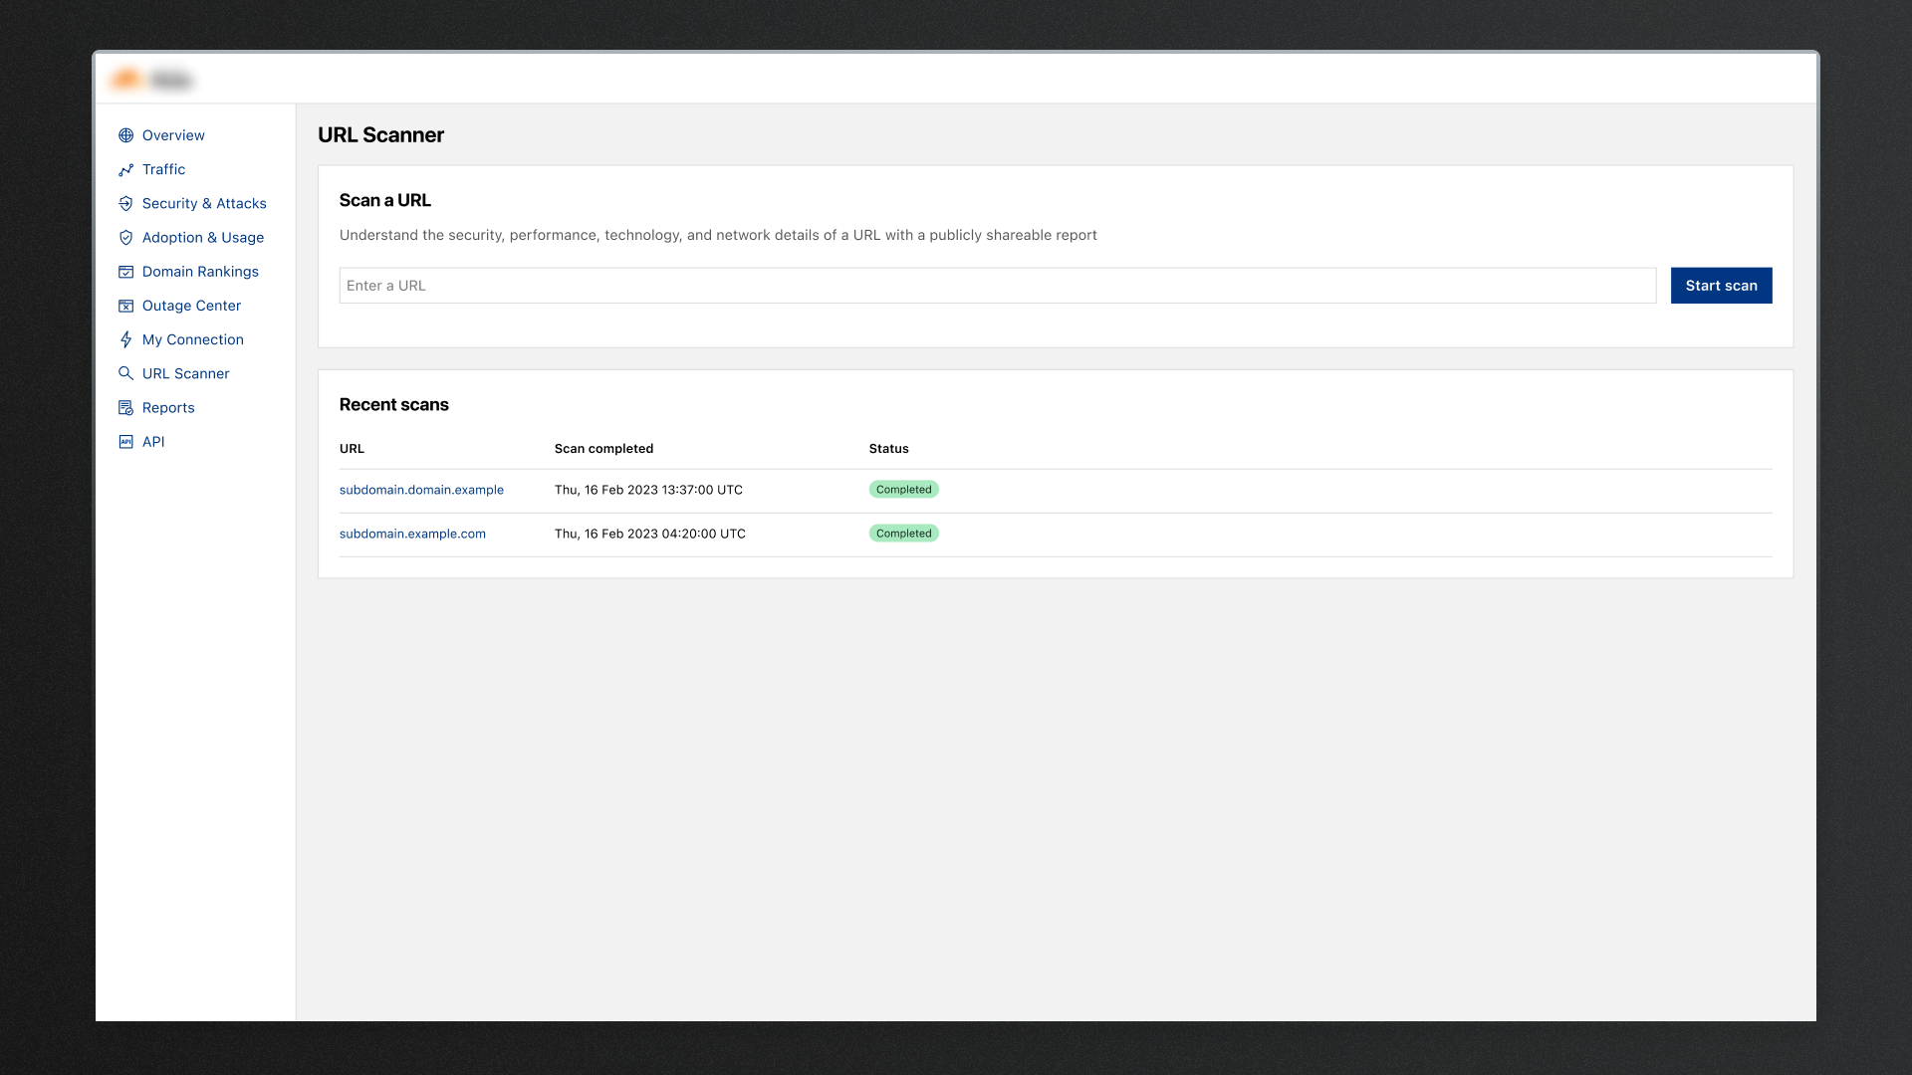Screen dimensions: 1912x1075
Task: Click the Adoption & Usage shield-check icon
Action: point(125,238)
